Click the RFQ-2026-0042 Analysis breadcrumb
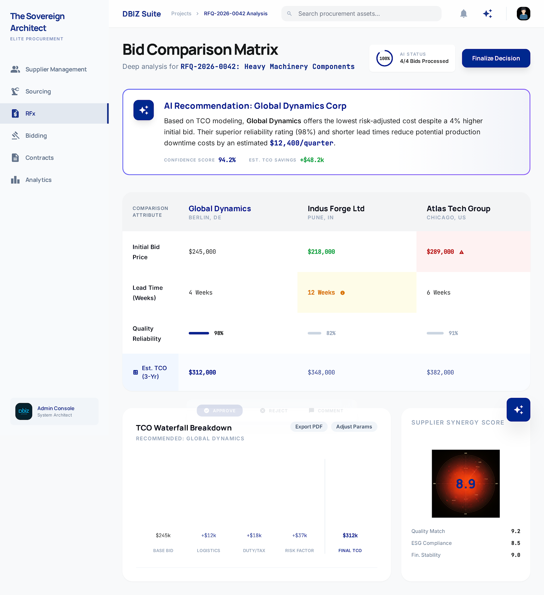The height and width of the screenshot is (595, 544). tap(236, 14)
